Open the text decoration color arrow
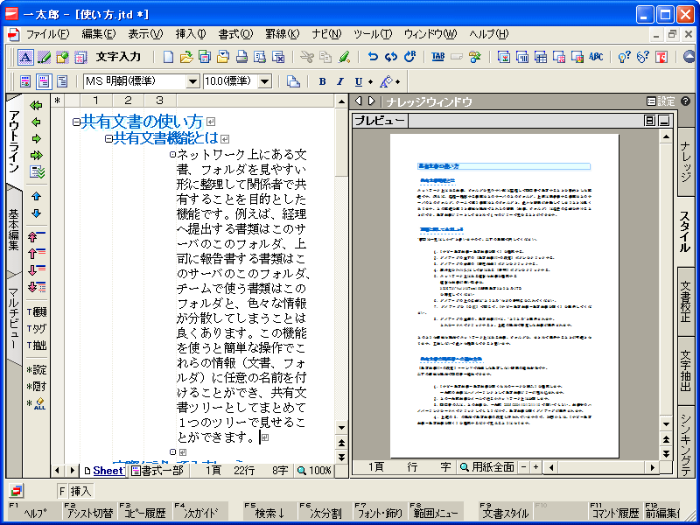Screen dimensions: 700x525 click(398, 81)
